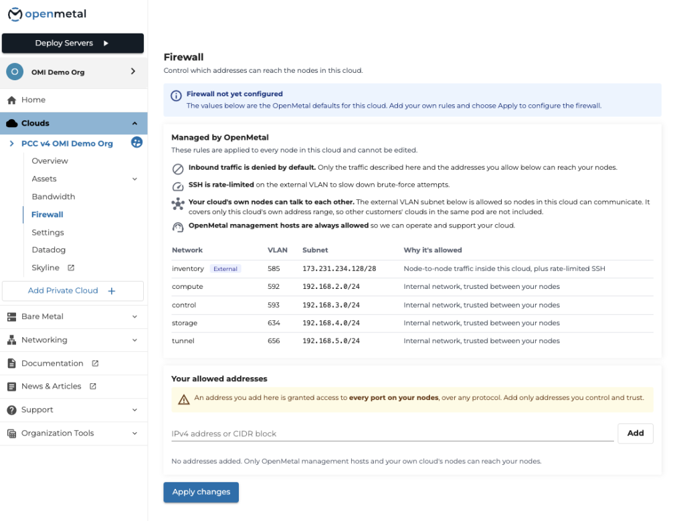Open News & Articles link
This screenshot has width=685, height=521.
(51, 387)
